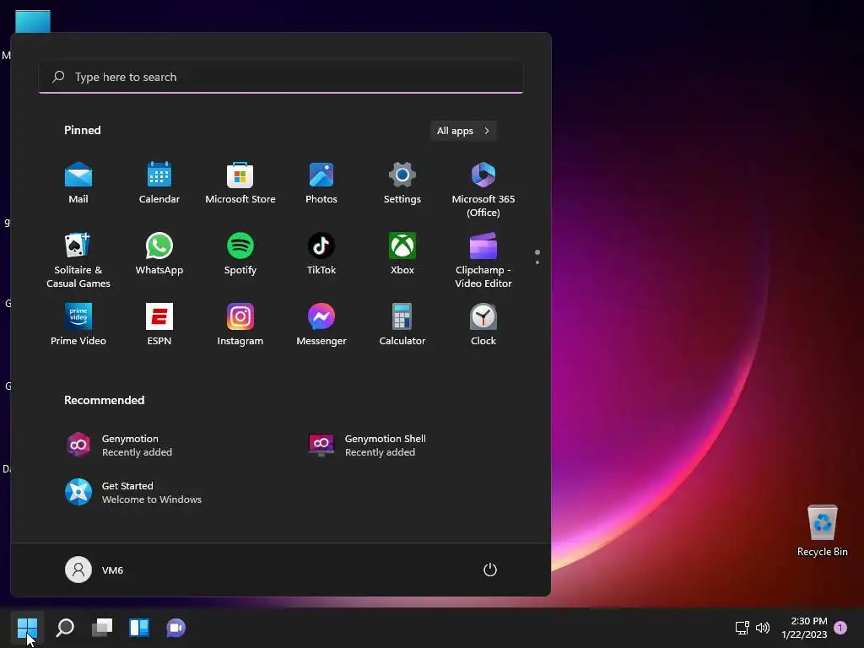Open Clipchamp Video Editor
The height and width of the screenshot is (648, 864).
click(483, 261)
